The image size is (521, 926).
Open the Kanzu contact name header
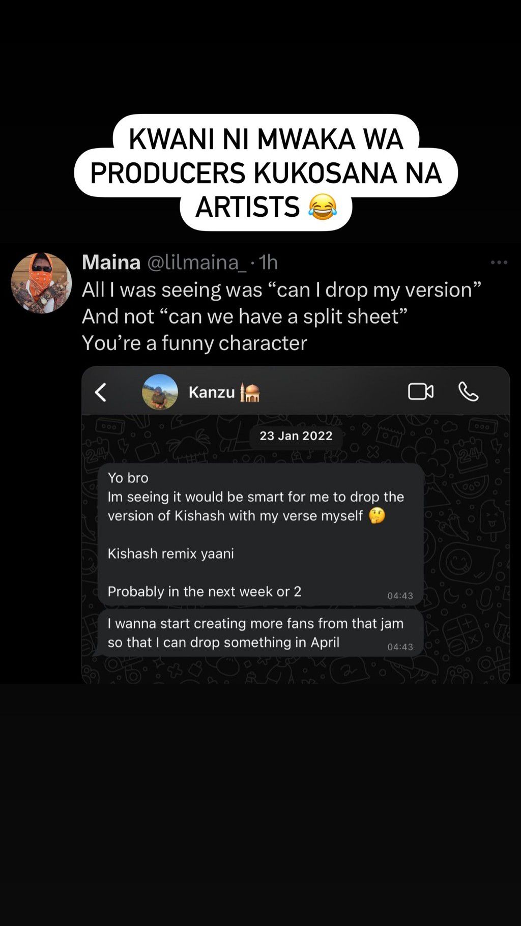click(212, 392)
